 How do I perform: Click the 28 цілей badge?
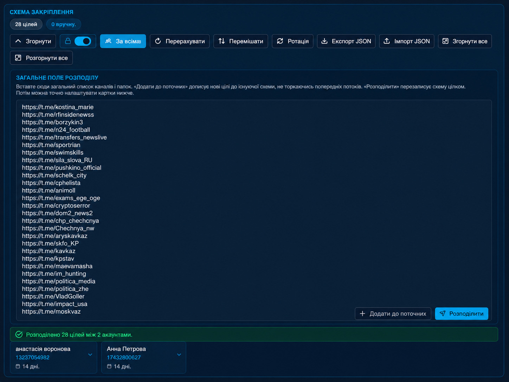pyautogui.click(x=26, y=24)
